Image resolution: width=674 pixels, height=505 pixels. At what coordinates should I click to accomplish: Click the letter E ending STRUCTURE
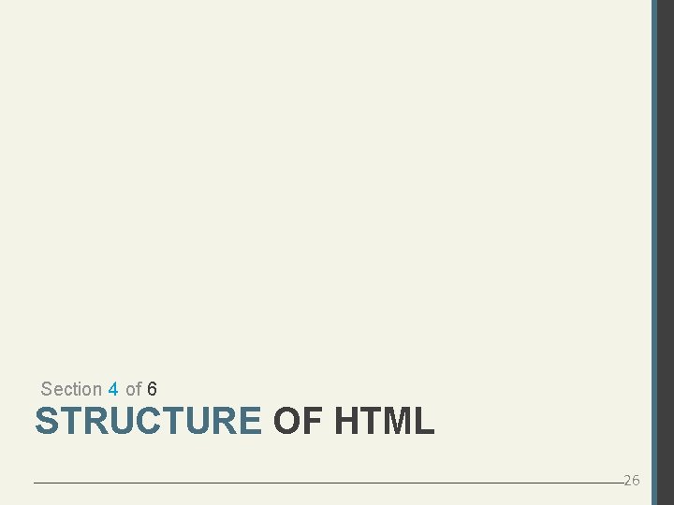click(250, 422)
